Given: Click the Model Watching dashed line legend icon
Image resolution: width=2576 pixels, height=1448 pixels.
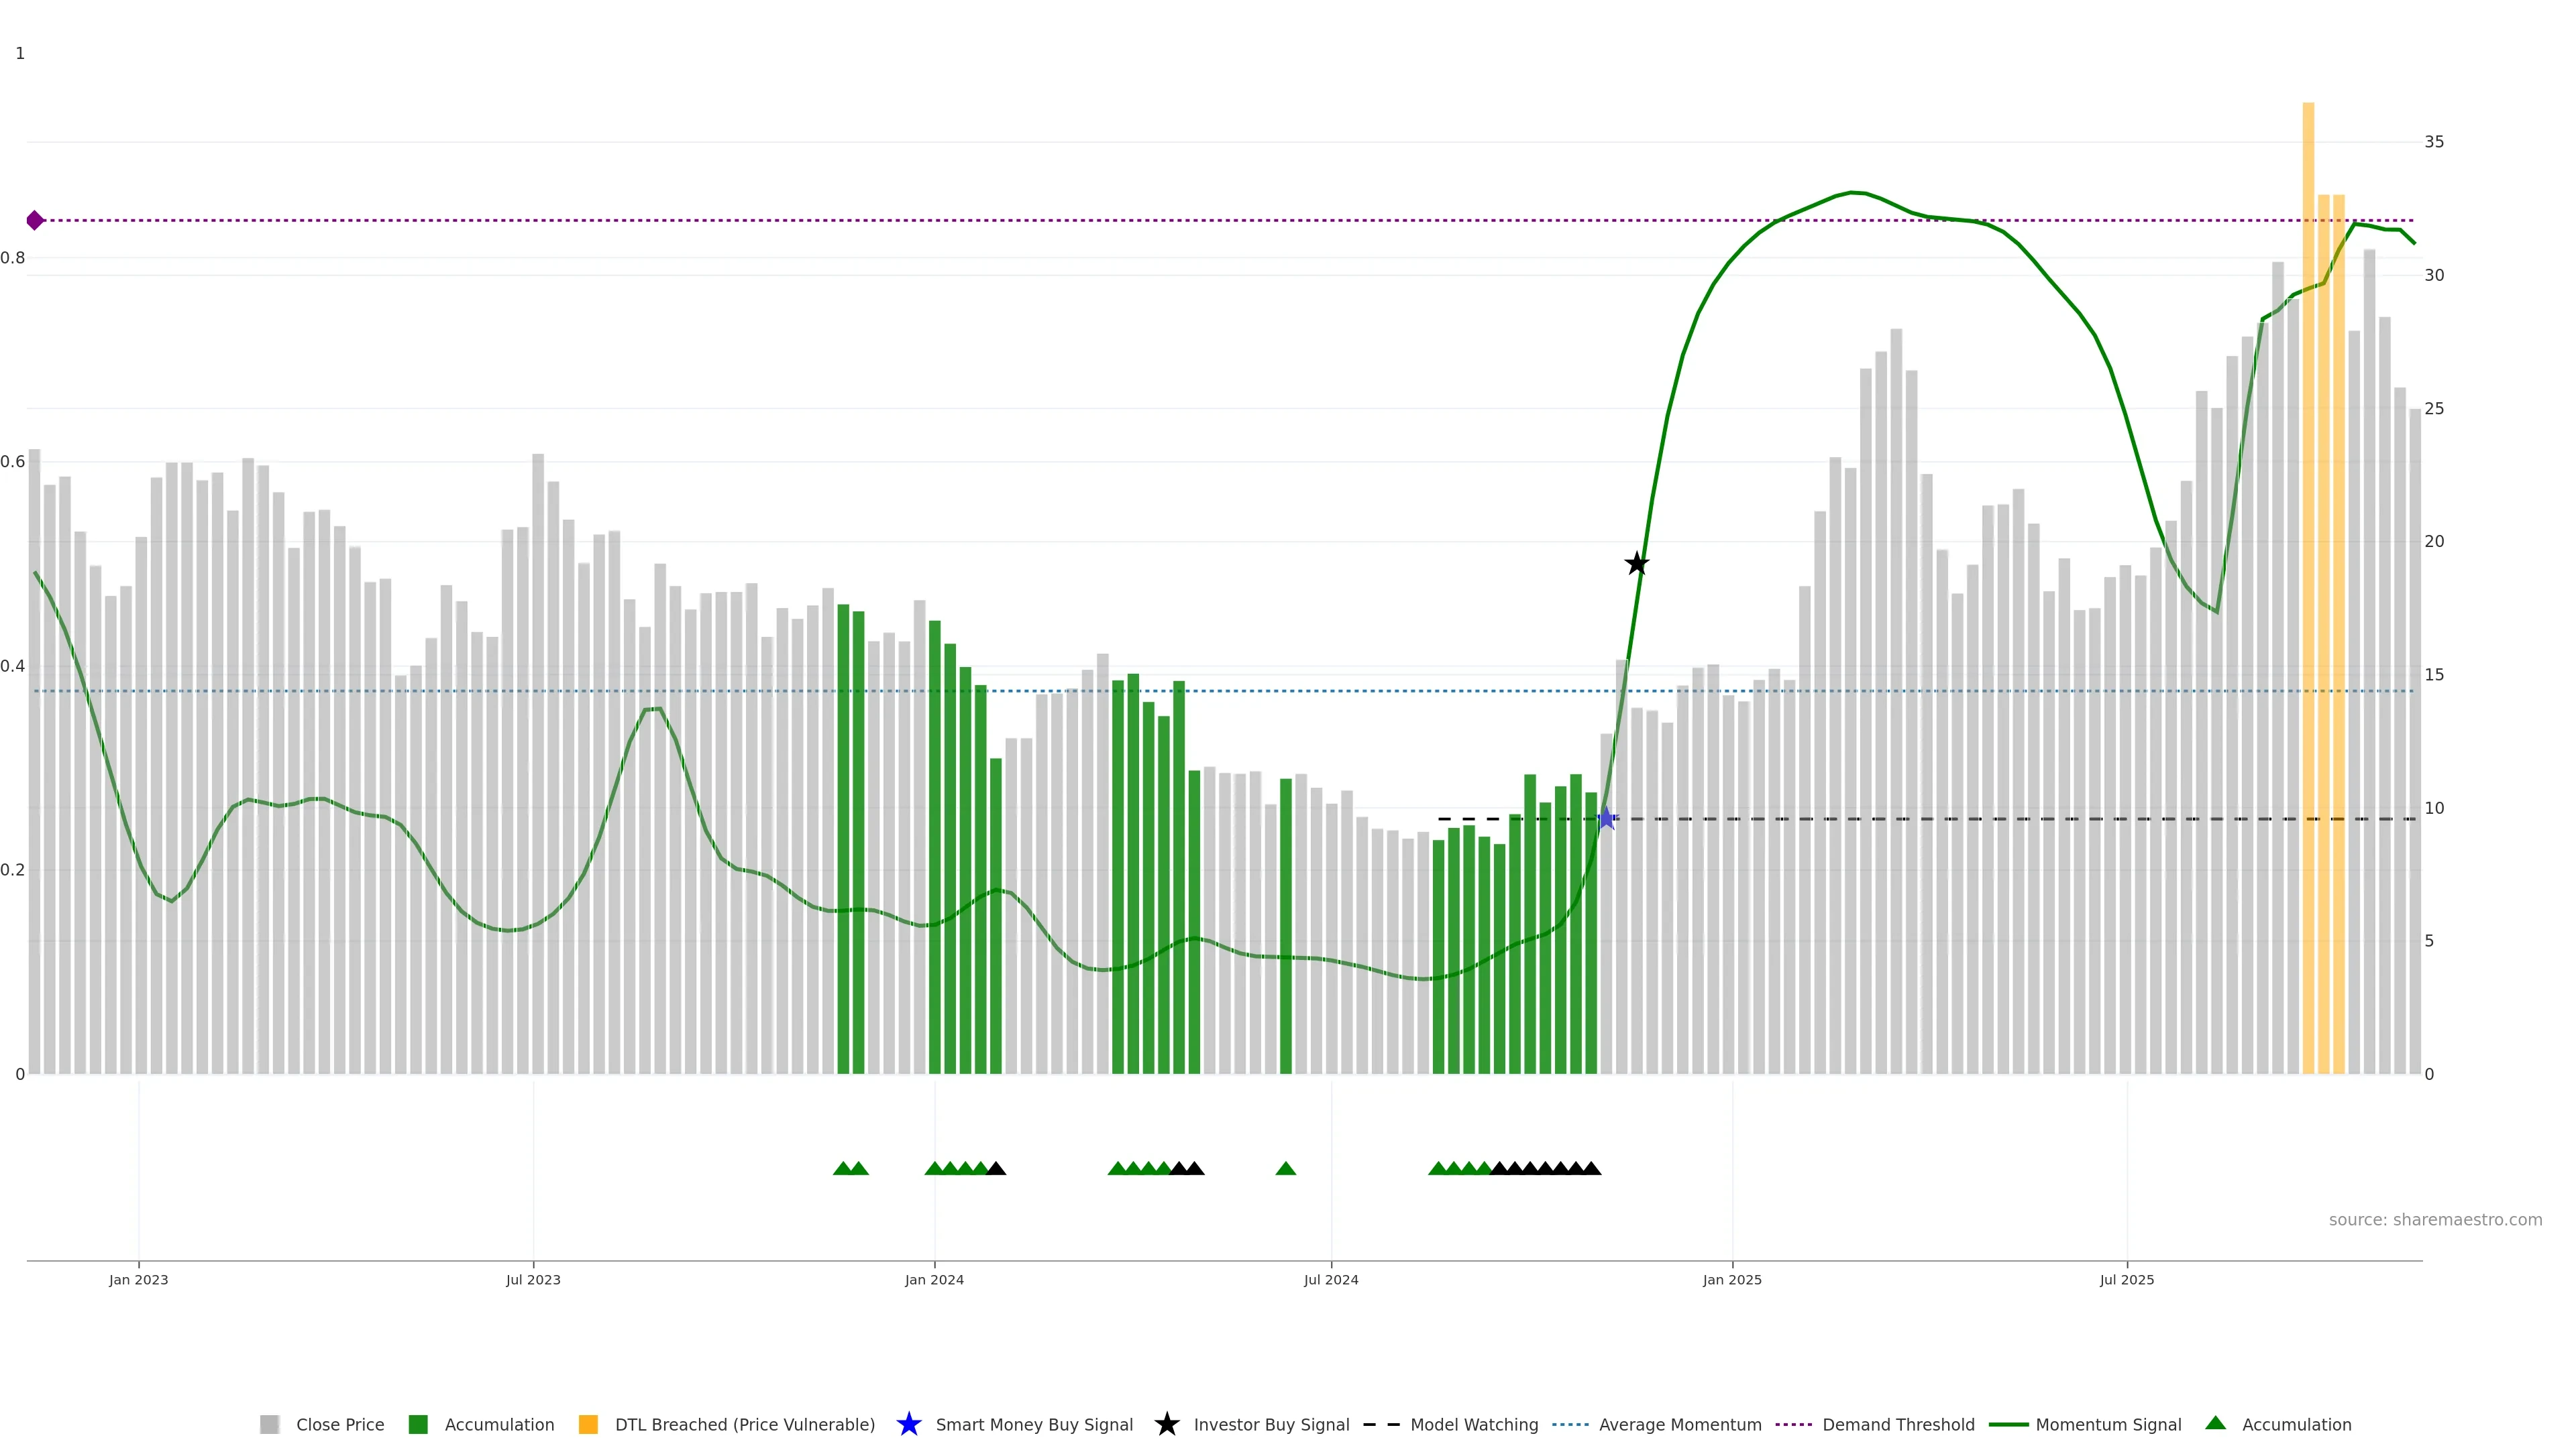Looking at the screenshot, I should (x=1381, y=1424).
